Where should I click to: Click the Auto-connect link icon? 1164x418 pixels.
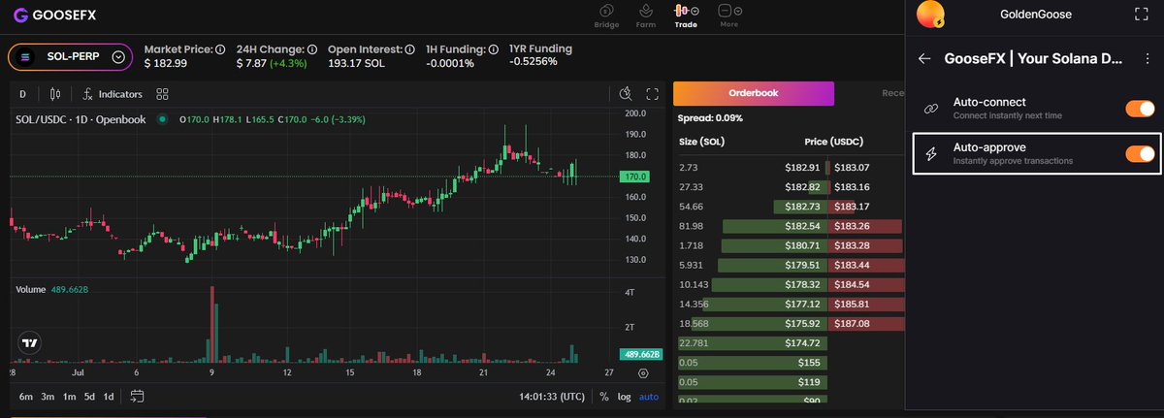930,108
